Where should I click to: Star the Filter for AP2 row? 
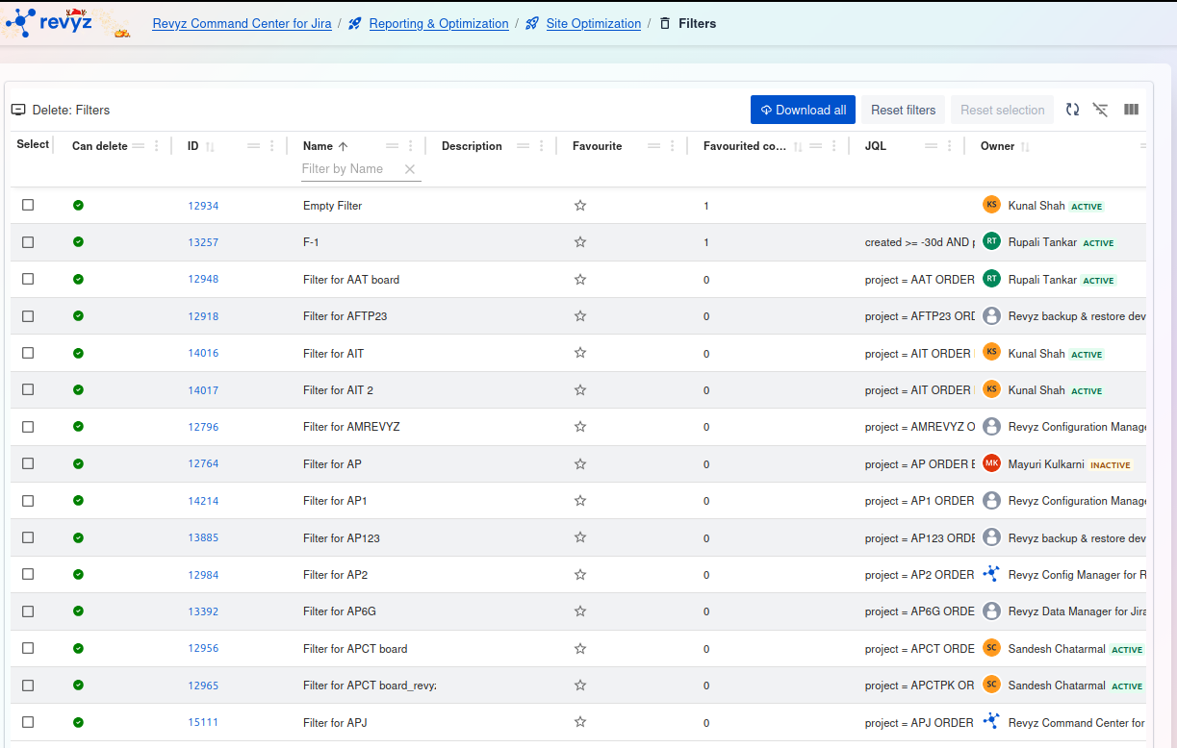pyautogui.click(x=580, y=575)
